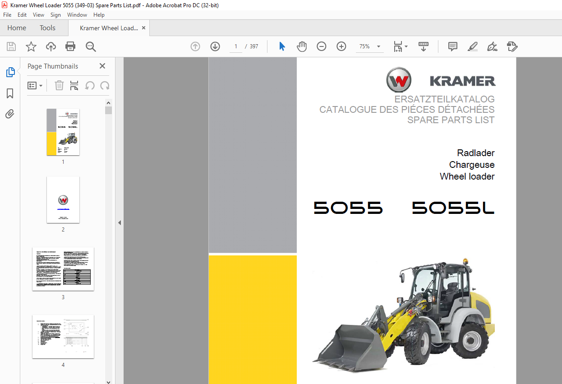Click the 'Radlader' text
The image size is (562, 384).
476,153
